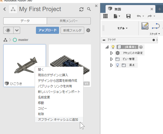Expand the ドキュメントの設定 node
The height and width of the screenshot is (134, 163).
(x=112, y=53)
